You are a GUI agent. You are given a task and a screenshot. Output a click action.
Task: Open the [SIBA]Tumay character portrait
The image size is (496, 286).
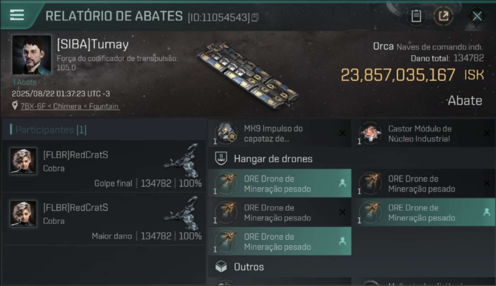32,55
